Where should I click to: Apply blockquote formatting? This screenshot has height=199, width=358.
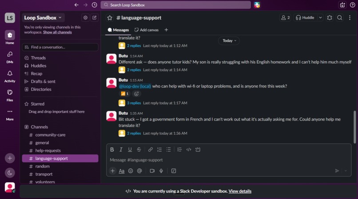click(x=179, y=150)
